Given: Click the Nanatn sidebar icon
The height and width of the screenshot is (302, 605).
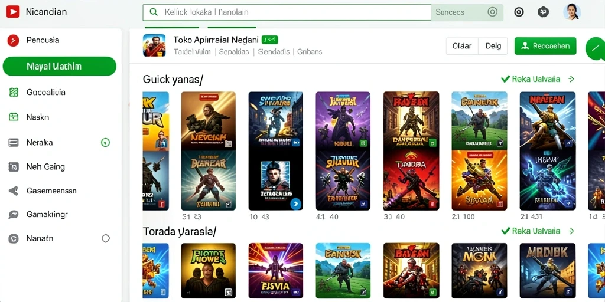Looking at the screenshot, I should tap(14, 238).
